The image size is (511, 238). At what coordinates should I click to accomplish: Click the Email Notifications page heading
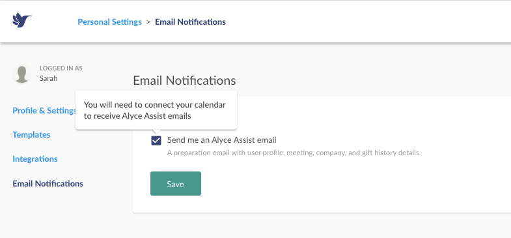tap(184, 80)
